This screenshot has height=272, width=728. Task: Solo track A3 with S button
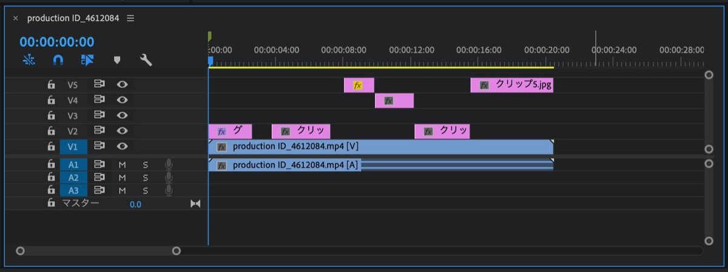point(146,190)
